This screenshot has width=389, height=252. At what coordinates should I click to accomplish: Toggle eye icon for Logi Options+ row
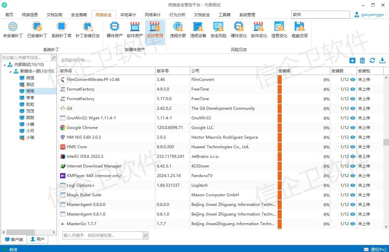point(353,185)
